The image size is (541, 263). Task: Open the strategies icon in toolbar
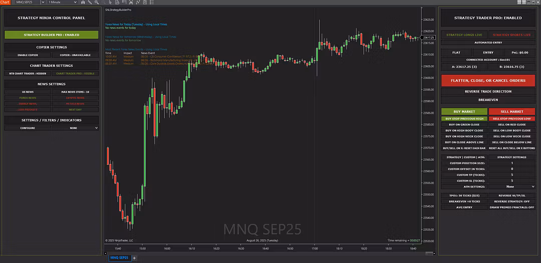point(131,2)
